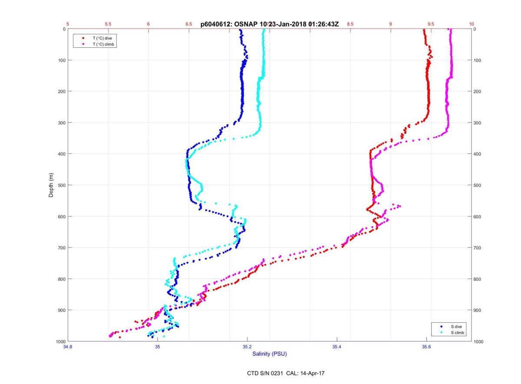Click the 100 tick on right depth axis
This screenshot has height=384, width=521.
[478, 60]
